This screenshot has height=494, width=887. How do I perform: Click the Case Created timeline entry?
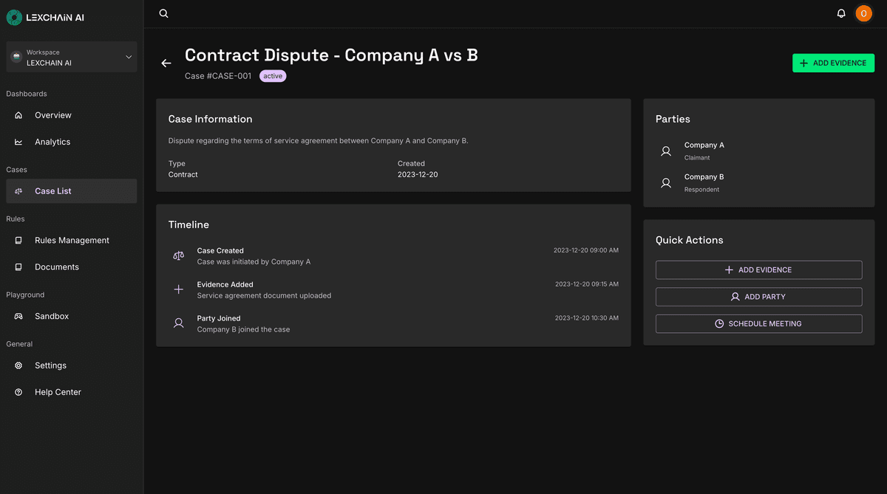coord(393,256)
